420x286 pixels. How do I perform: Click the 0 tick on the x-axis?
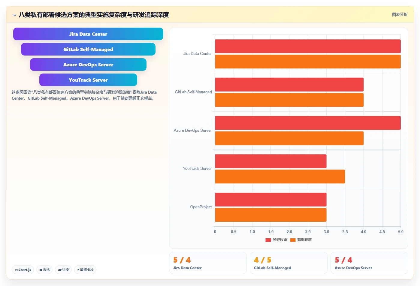pos(215,232)
